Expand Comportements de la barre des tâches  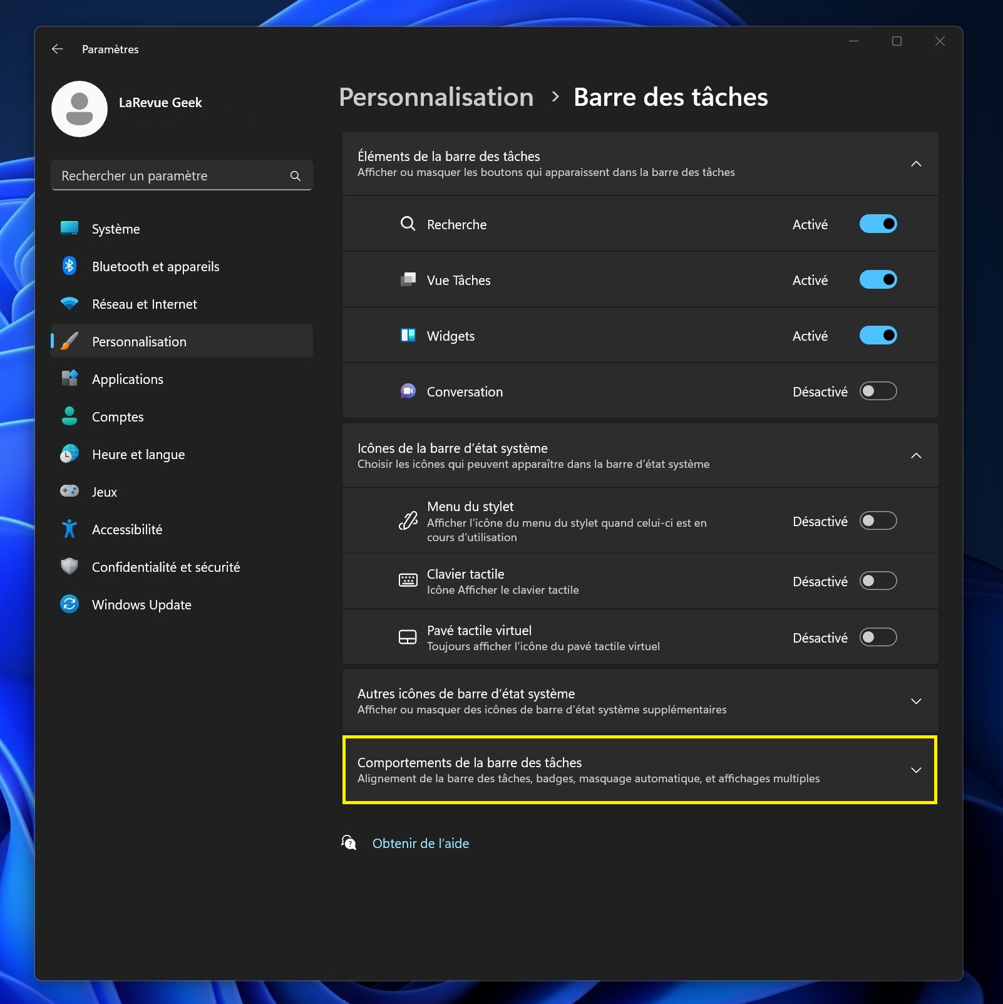pyautogui.click(x=915, y=770)
